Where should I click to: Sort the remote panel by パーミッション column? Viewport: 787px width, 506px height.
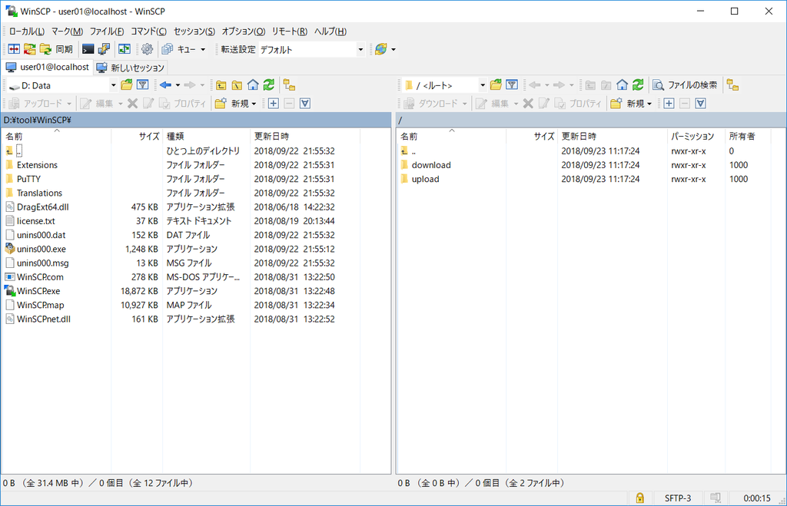[x=696, y=136]
